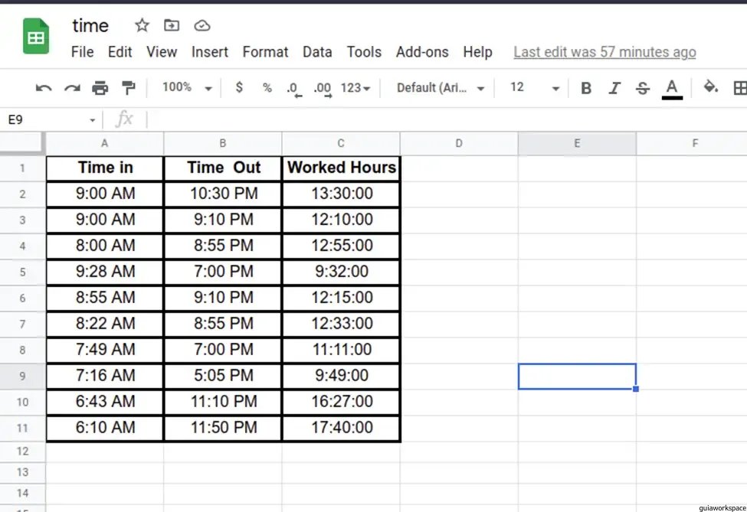The image size is (747, 512).
Task: Select the Time Out header cell
Action: point(223,168)
